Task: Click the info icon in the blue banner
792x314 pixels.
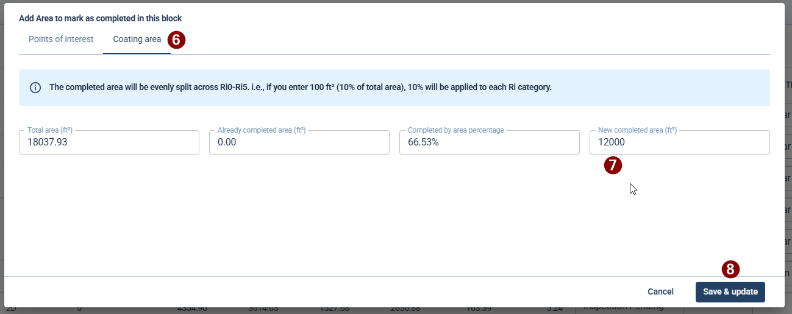Action: click(35, 88)
